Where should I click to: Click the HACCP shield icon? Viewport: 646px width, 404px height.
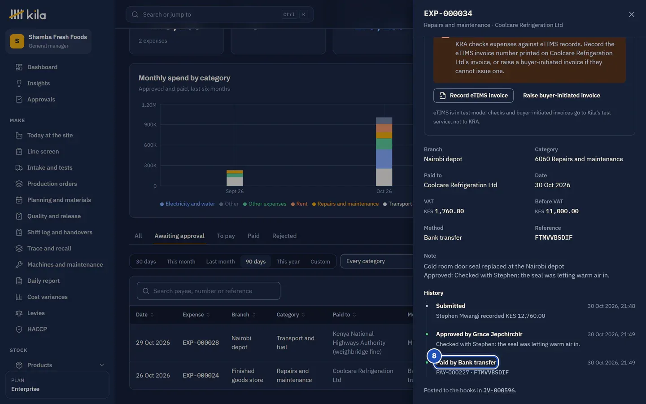19,329
